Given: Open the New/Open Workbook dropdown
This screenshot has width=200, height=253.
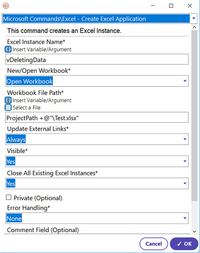Looking at the screenshot, I should [x=185, y=81].
